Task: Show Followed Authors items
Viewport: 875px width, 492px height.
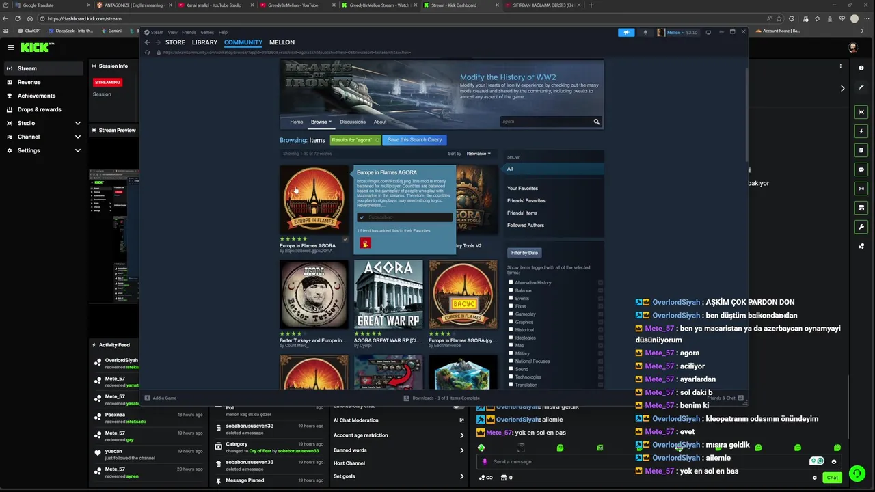Action: click(526, 225)
